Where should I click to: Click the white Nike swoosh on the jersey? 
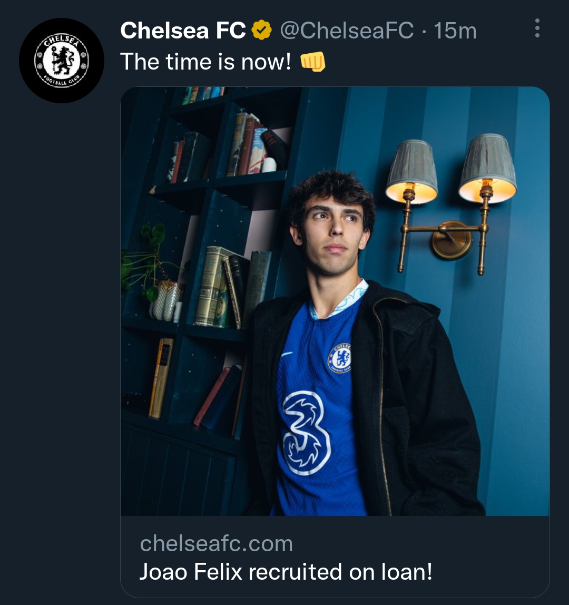point(287,355)
